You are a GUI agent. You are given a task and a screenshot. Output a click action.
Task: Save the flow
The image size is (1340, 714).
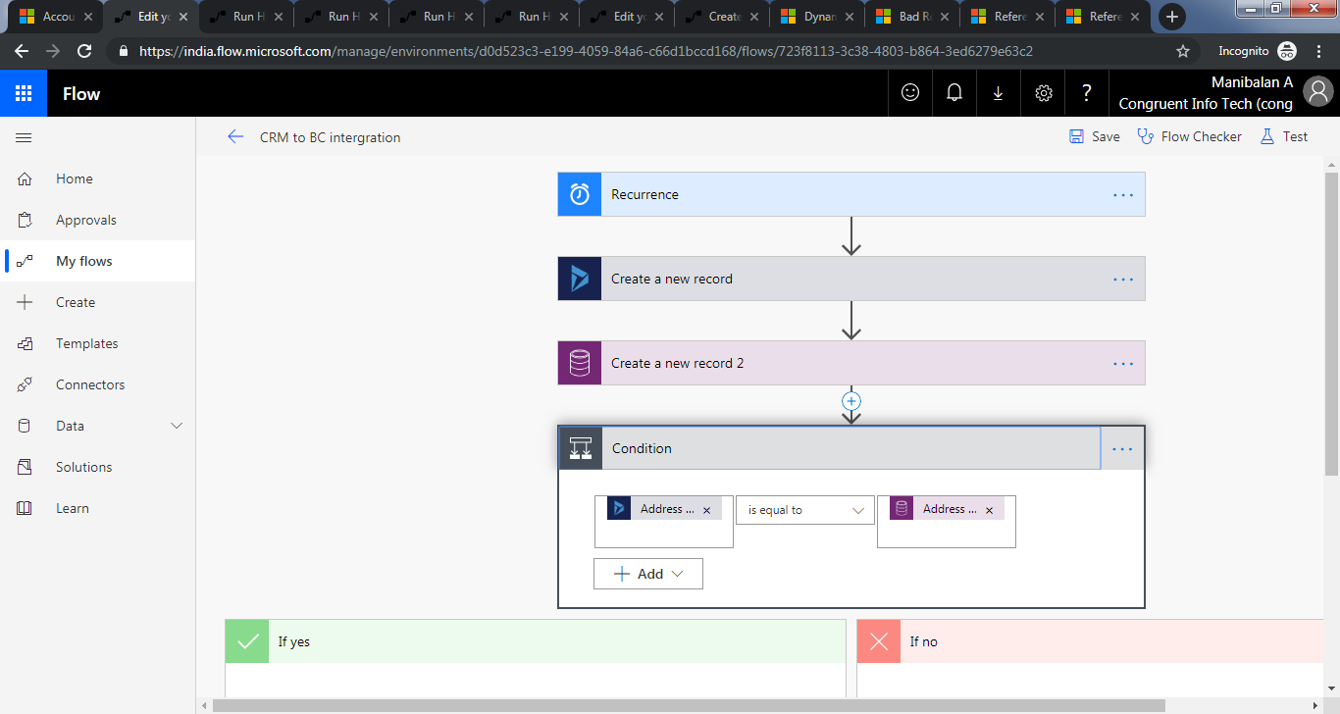(x=1095, y=136)
